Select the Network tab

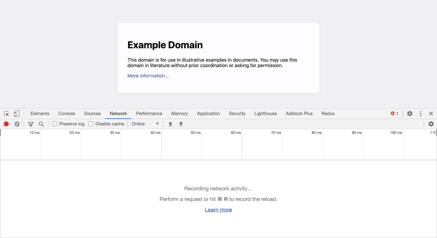click(x=118, y=114)
